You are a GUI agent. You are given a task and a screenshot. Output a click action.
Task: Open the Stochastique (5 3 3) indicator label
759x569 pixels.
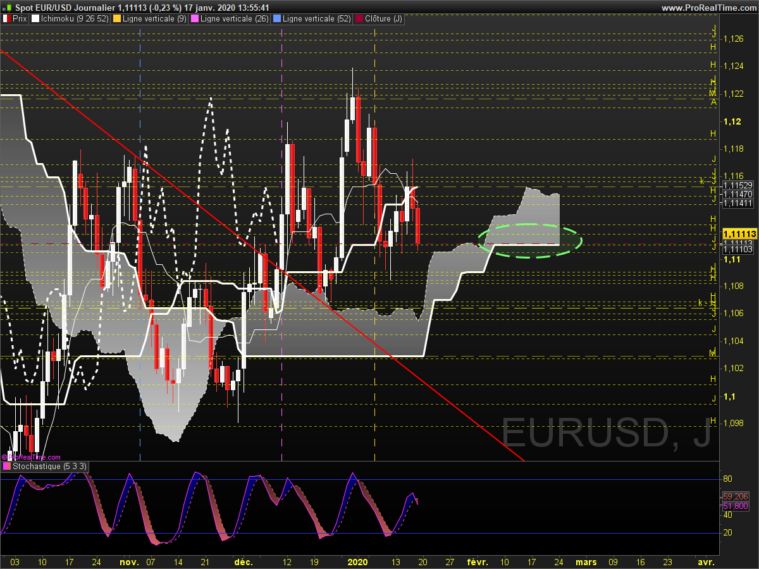tap(51, 467)
